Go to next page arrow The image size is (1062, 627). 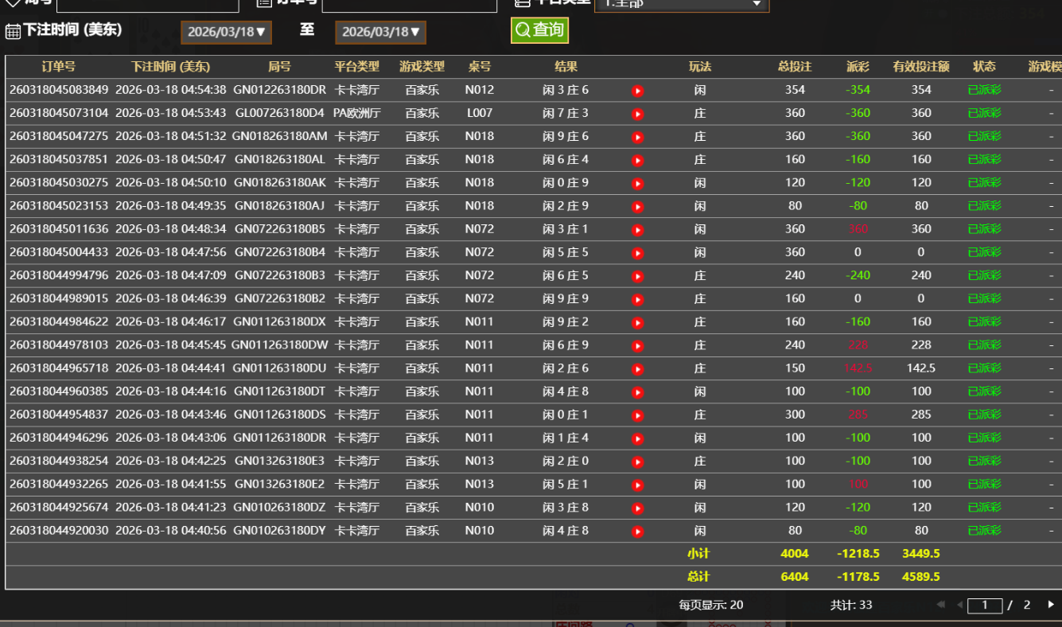1051,605
